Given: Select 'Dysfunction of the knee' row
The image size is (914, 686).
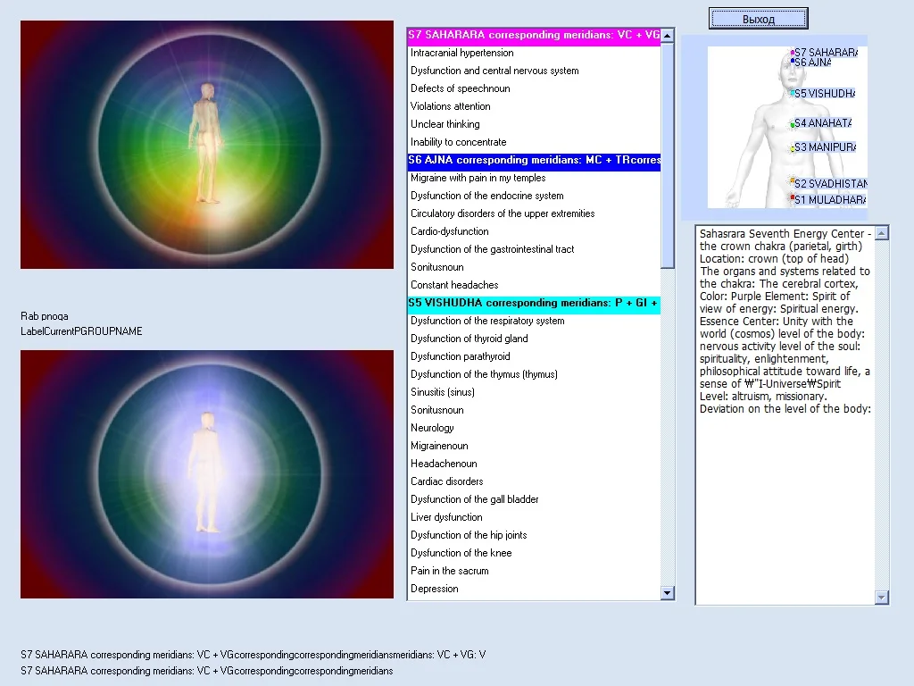Looking at the screenshot, I should click(534, 553).
